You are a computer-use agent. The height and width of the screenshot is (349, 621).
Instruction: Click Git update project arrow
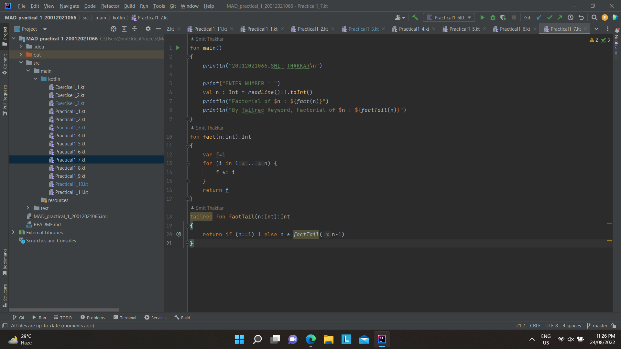[539, 18]
